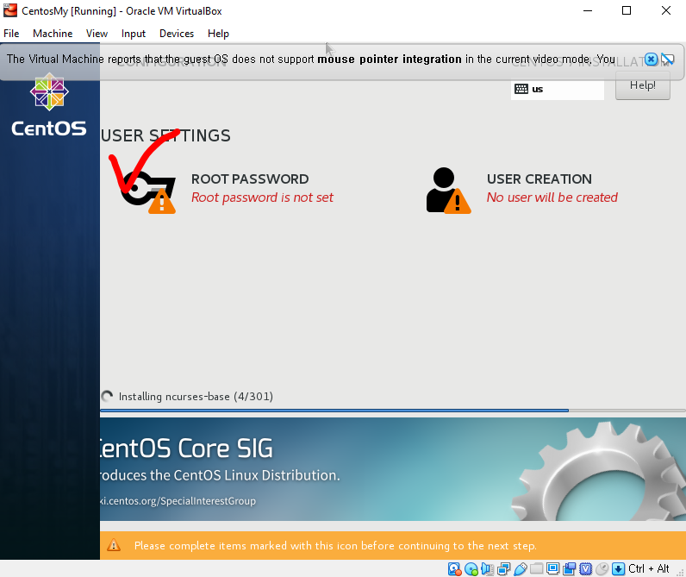Image resolution: width=686 pixels, height=577 pixels.
Task: Open the ROOT PASSWORD key icon
Action: coord(149,192)
